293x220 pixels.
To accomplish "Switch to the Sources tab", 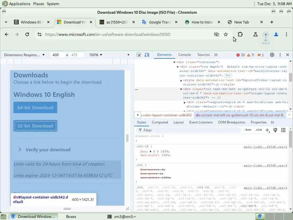I will click(203, 55).
